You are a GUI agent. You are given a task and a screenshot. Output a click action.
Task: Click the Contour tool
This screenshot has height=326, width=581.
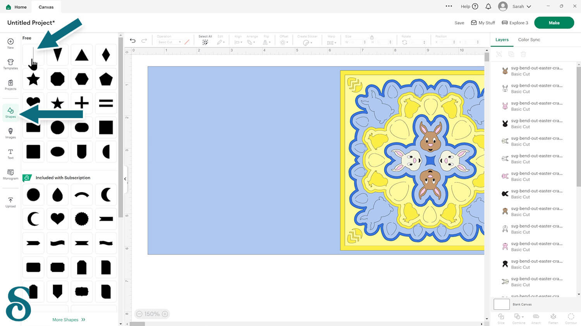coord(571,319)
